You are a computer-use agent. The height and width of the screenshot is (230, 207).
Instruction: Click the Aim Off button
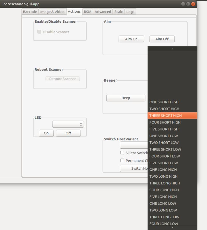pyautogui.click(x=162, y=39)
